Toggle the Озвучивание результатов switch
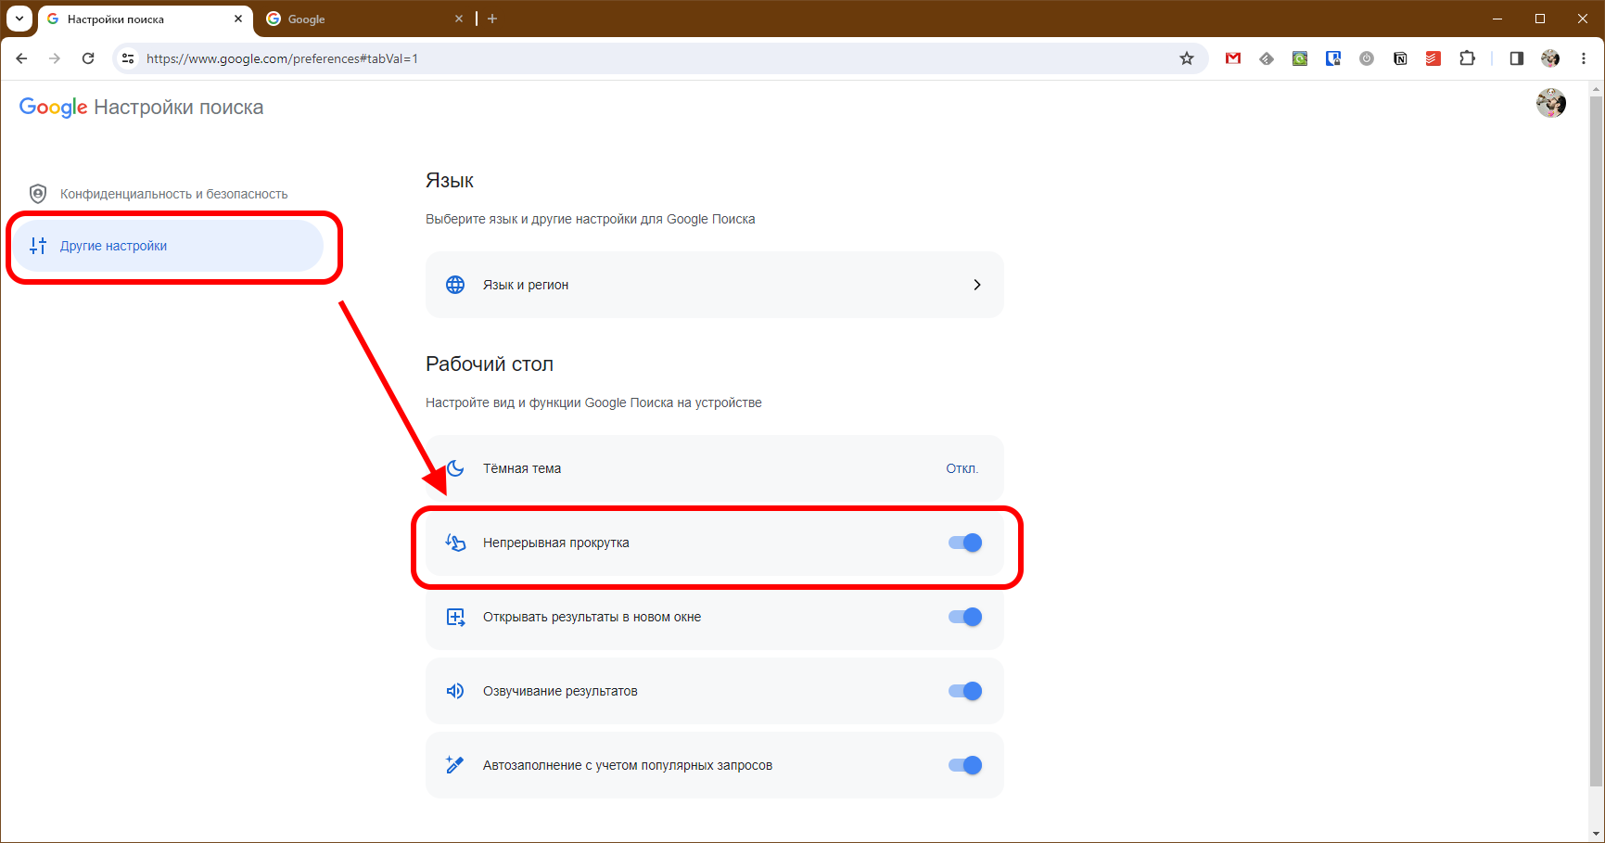Screen dimensions: 1605x843 (x=965, y=691)
